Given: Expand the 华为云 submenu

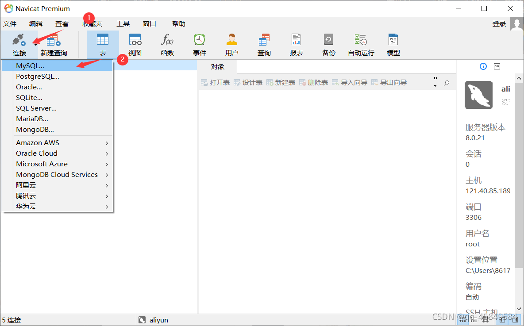Looking at the screenshot, I should 57,207.
